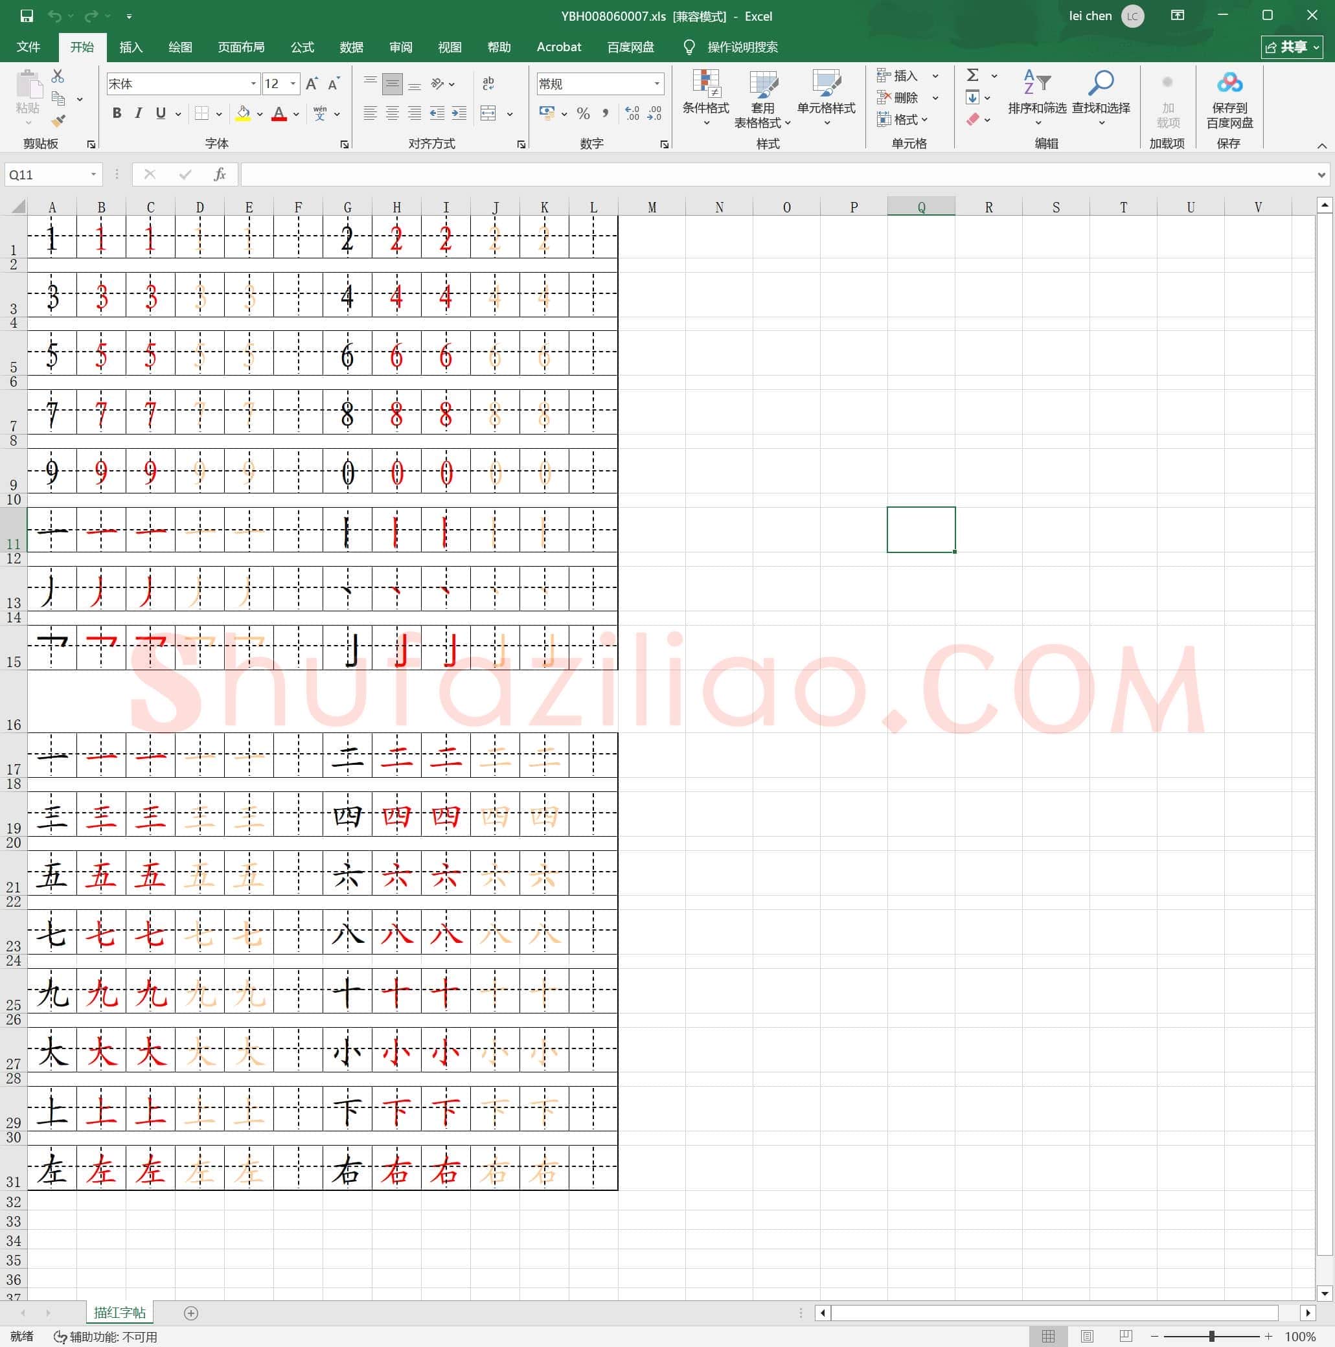Click the 共享 share button

1292,47
